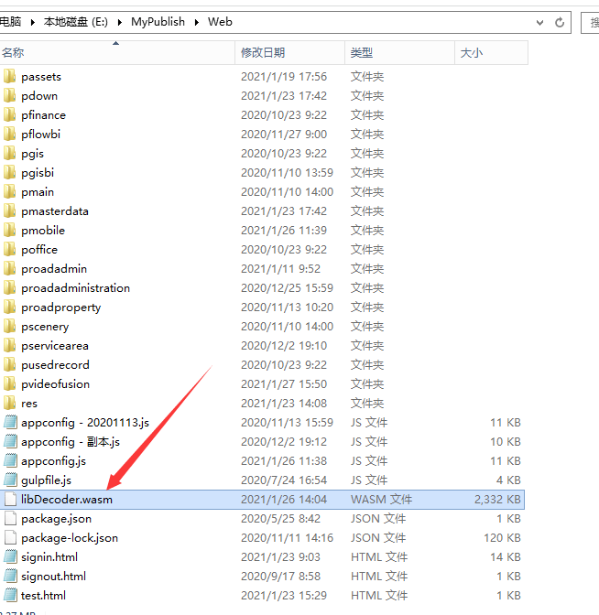Click the pusedrecord folder icon

coord(9,365)
